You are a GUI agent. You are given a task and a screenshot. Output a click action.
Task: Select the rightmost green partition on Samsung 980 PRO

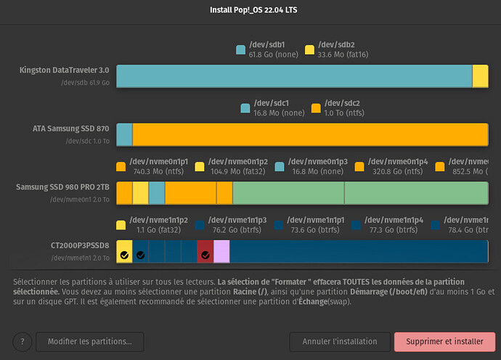point(416,193)
